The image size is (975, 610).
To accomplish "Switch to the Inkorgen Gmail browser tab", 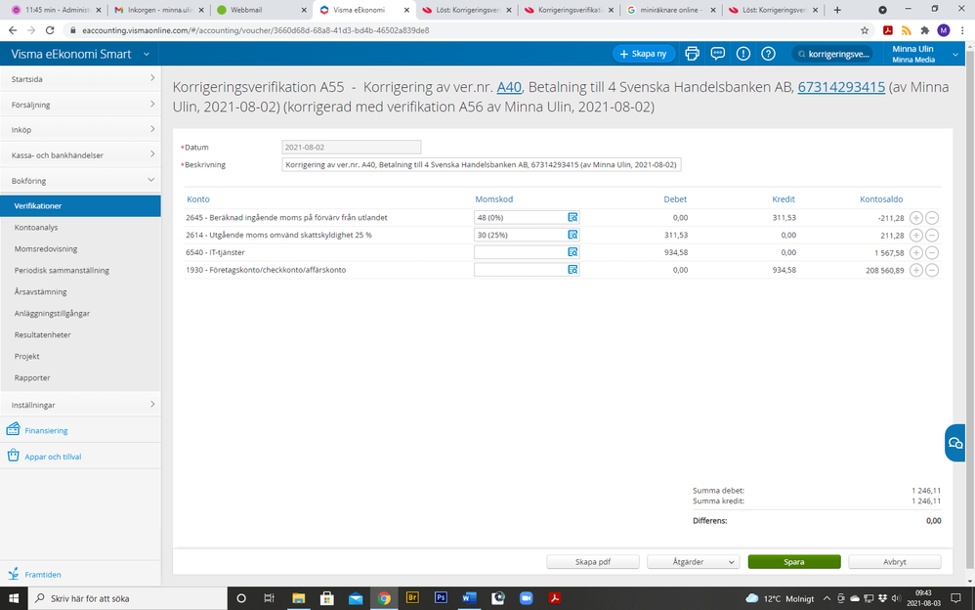I will pyautogui.click(x=158, y=10).
